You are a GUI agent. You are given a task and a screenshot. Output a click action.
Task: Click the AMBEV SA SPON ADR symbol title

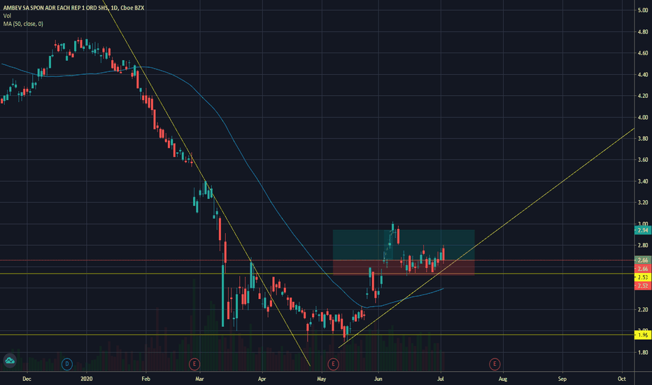tap(73, 8)
